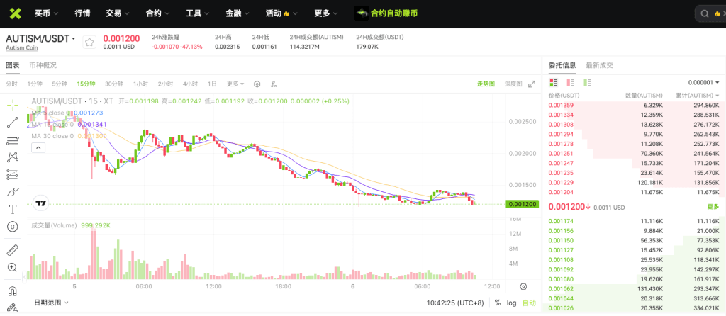Click the XT exchange logo

(15, 13)
